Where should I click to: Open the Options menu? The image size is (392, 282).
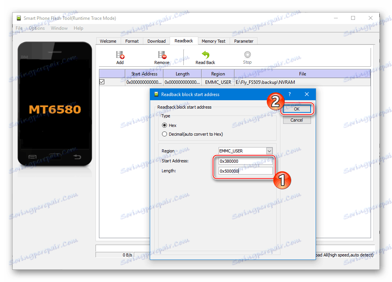[37, 28]
